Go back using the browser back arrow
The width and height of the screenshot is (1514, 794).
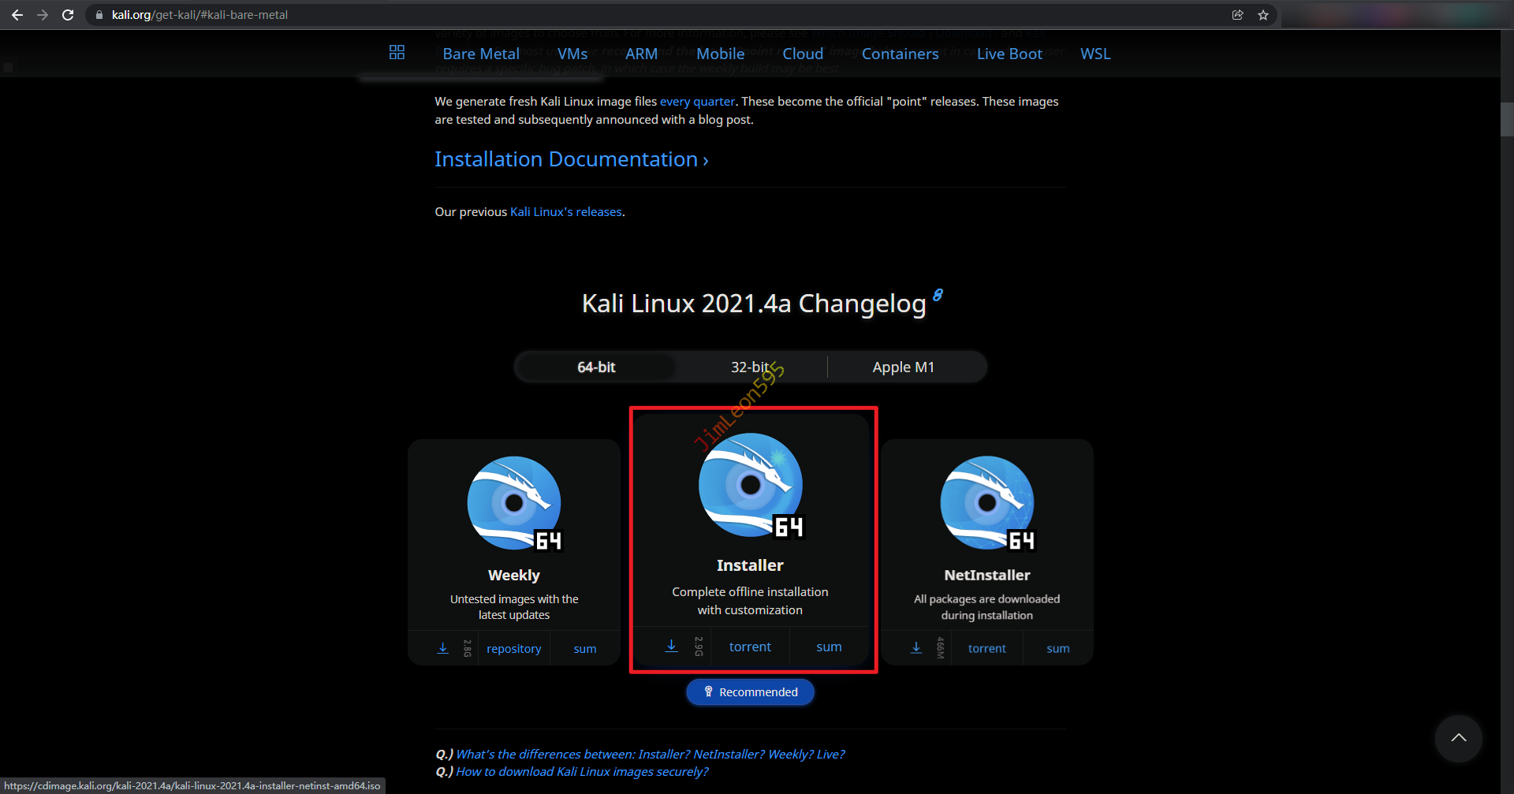[17, 15]
